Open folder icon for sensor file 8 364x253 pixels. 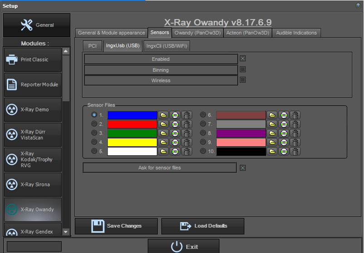272,133
